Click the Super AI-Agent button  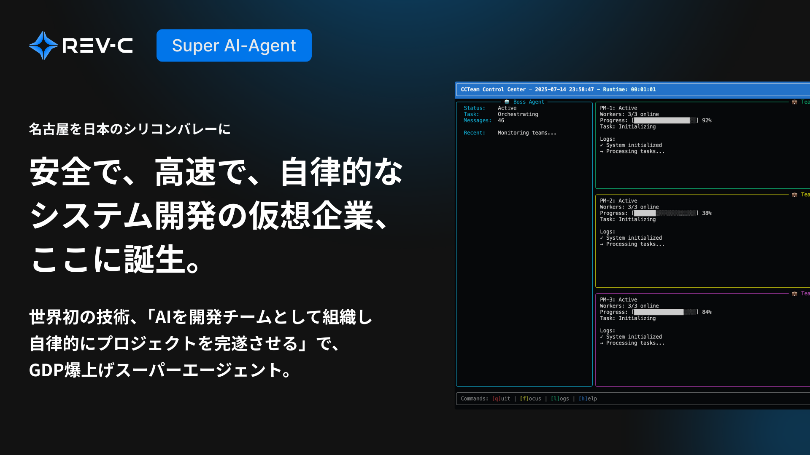pos(234,45)
